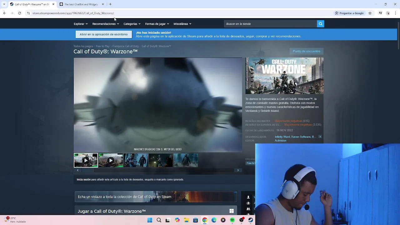This screenshot has height=225, width=400.
Task: Open the Free to Play breadcrumb
Action: point(102,46)
